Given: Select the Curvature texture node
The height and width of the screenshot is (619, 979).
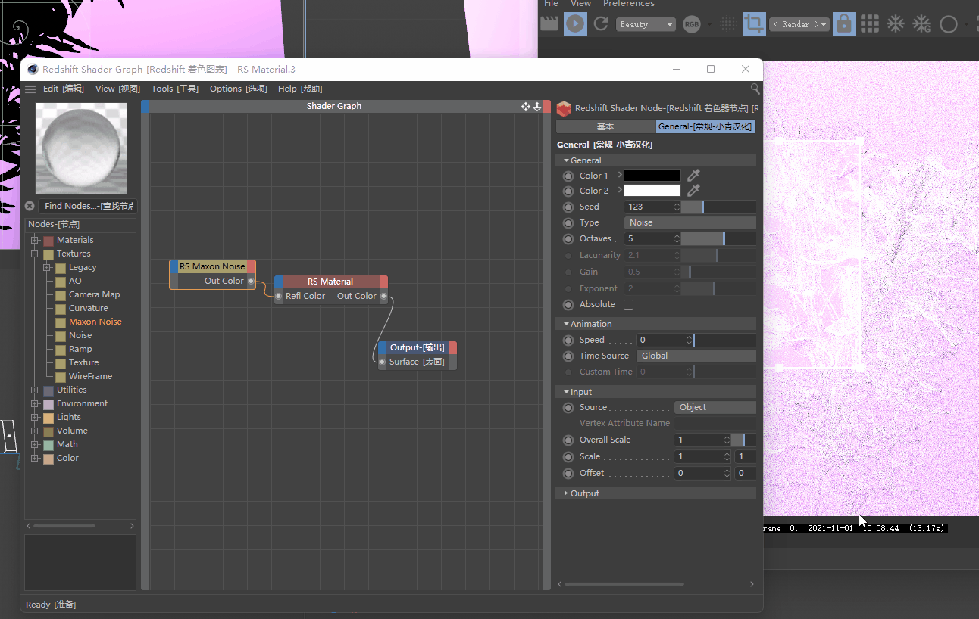Looking at the screenshot, I should pos(88,308).
